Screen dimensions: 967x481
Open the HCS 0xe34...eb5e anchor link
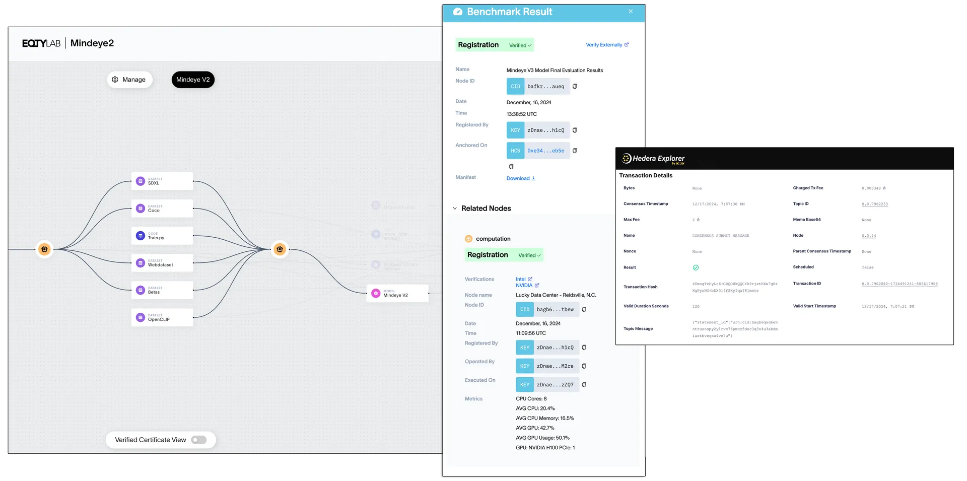pos(546,151)
